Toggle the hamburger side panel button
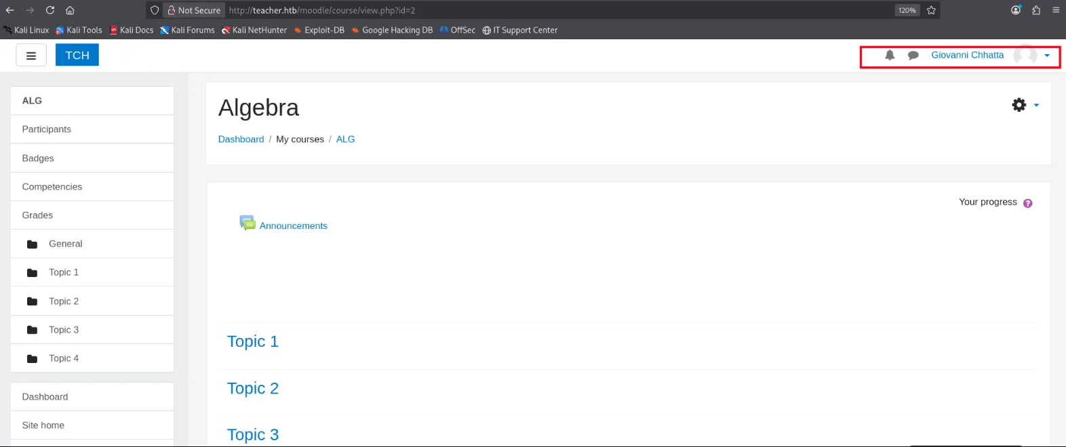The width and height of the screenshot is (1066, 447). (x=31, y=56)
